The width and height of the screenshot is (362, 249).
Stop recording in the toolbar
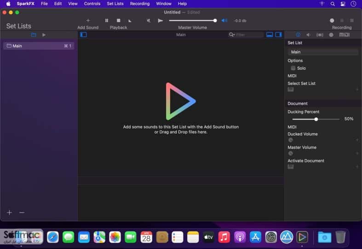point(352,21)
